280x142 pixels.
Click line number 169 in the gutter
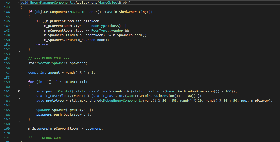click(x=7, y=129)
